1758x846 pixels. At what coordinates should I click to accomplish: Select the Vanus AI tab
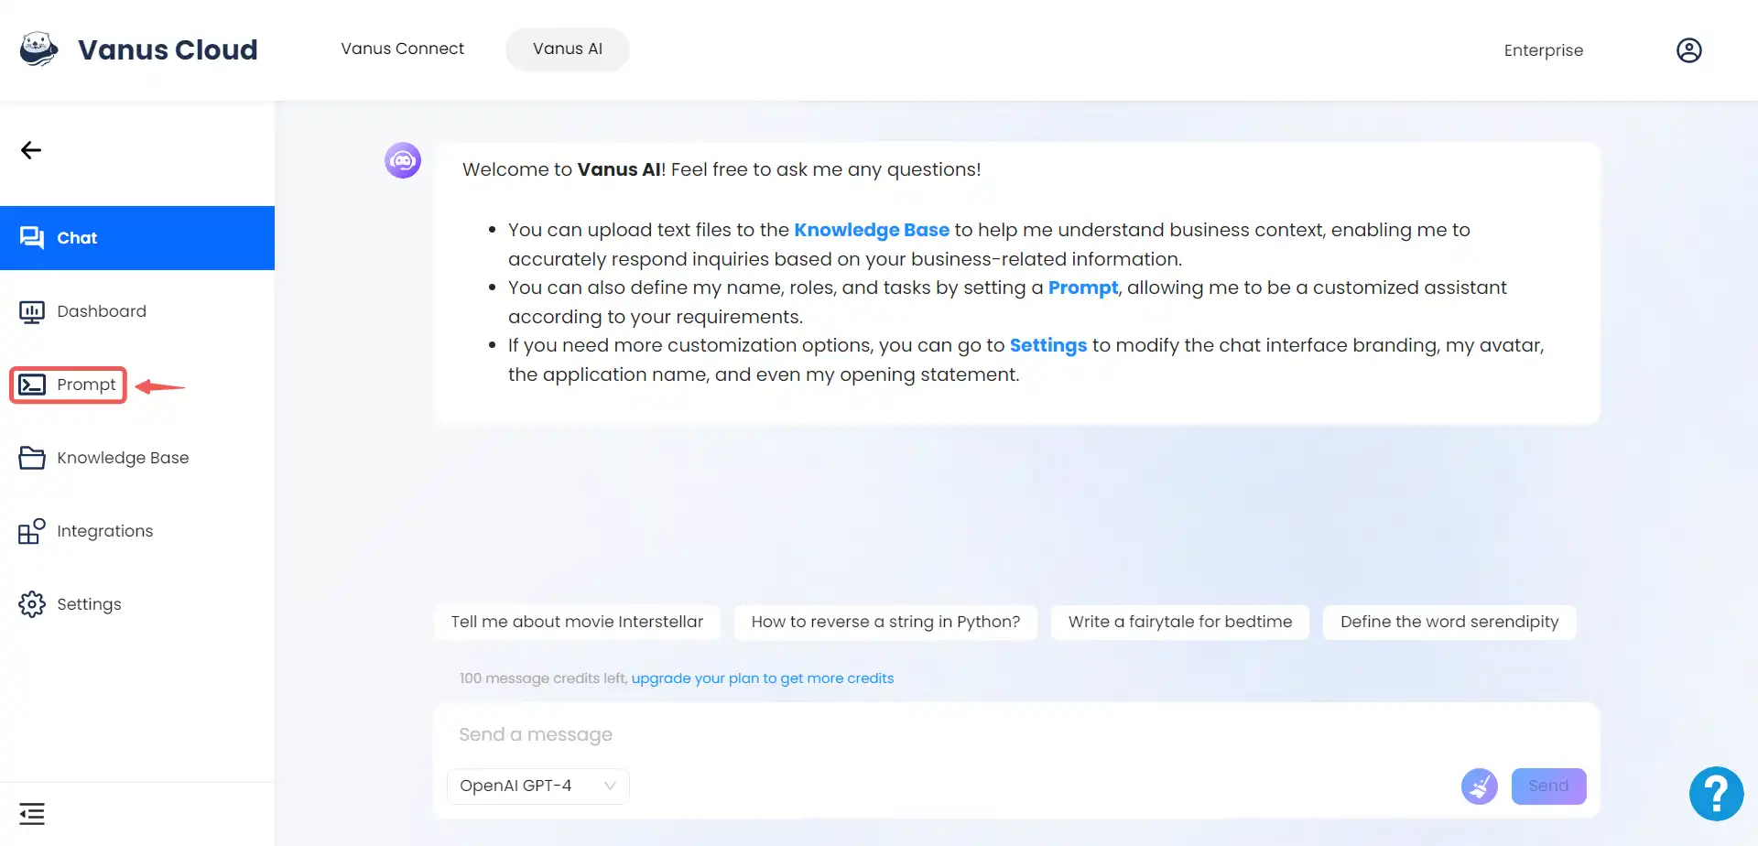[x=568, y=49]
